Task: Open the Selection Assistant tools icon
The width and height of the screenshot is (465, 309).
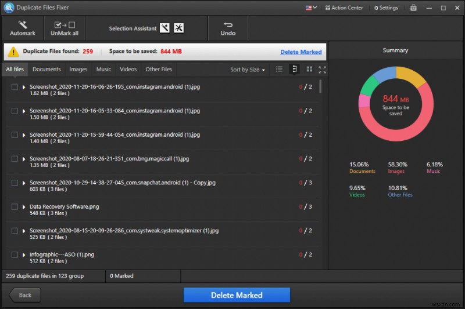Action: [178, 28]
